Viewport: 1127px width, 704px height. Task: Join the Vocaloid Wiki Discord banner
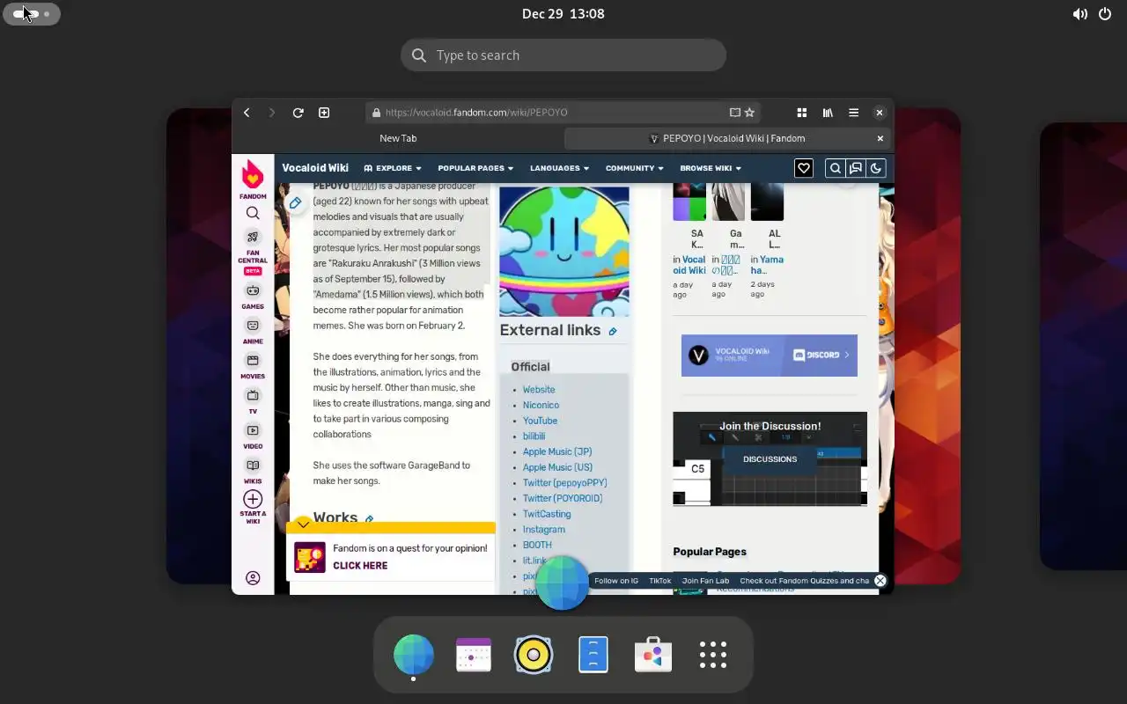(x=770, y=356)
